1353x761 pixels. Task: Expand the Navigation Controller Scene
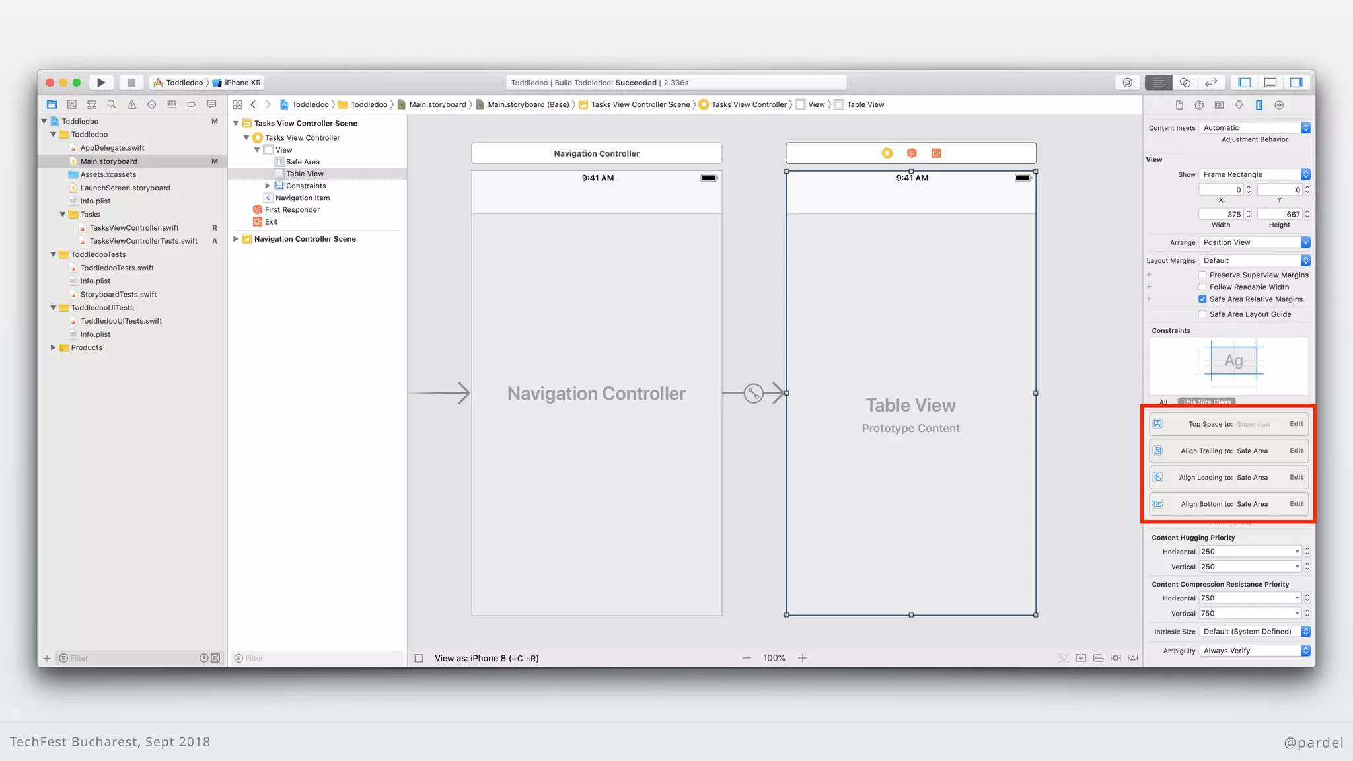click(236, 239)
